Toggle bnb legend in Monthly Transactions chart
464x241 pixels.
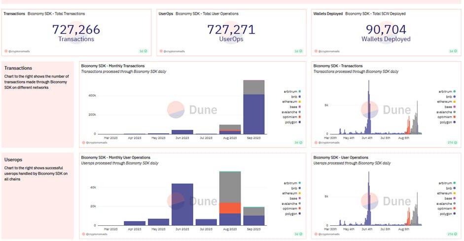296,97
